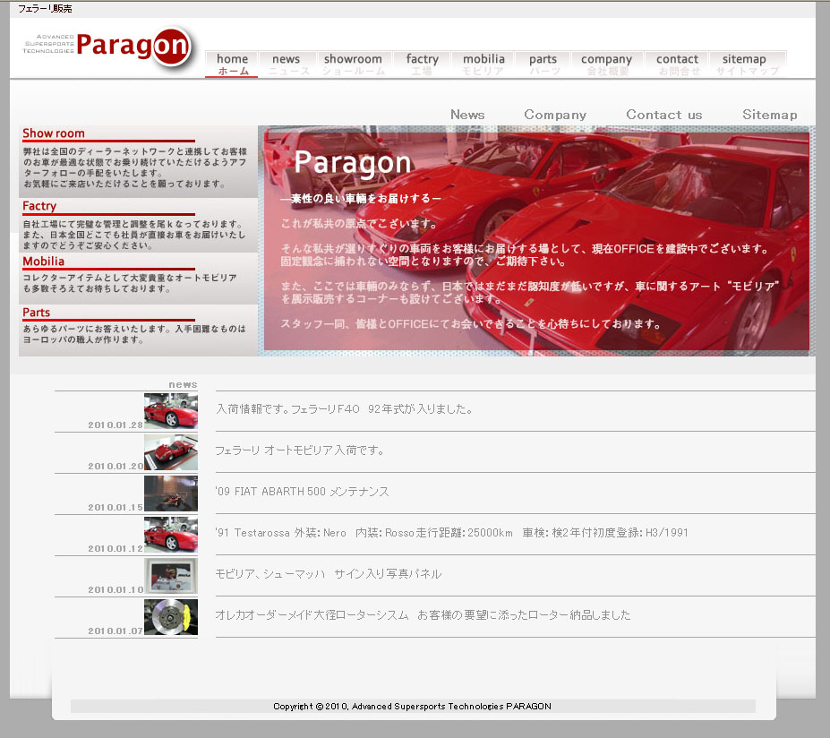Click the Ferrari F40 news thumbnail
This screenshot has height=738, width=830.
click(171, 410)
